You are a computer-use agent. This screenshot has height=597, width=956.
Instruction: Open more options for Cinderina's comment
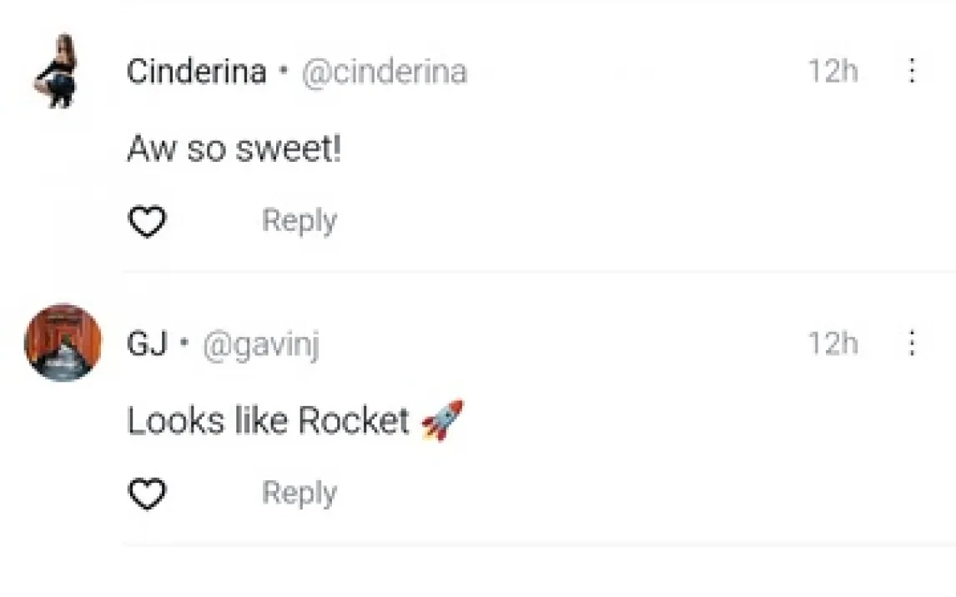(x=912, y=71)
